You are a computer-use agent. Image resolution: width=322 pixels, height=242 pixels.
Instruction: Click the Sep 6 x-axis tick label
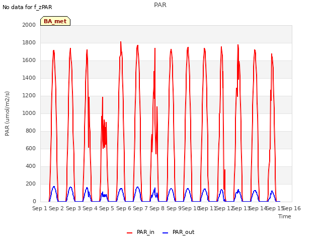pos(124,208)
